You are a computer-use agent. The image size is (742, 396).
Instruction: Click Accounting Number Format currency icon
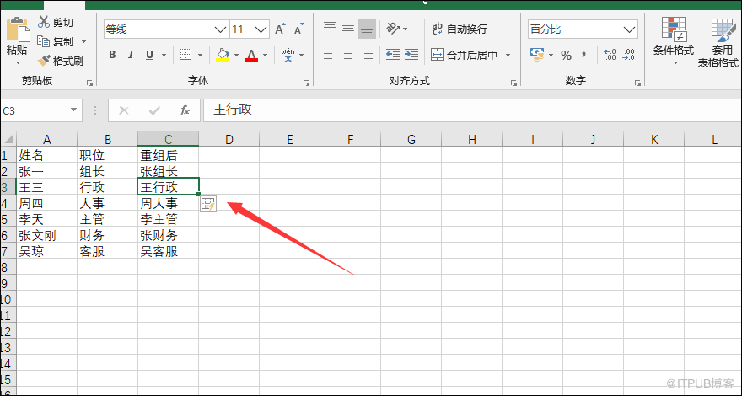pos(536,55)
